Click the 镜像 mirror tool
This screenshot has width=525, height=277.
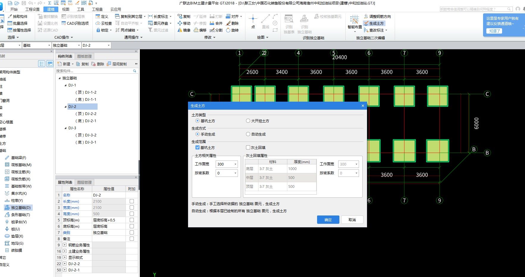(x=184, y=30)
